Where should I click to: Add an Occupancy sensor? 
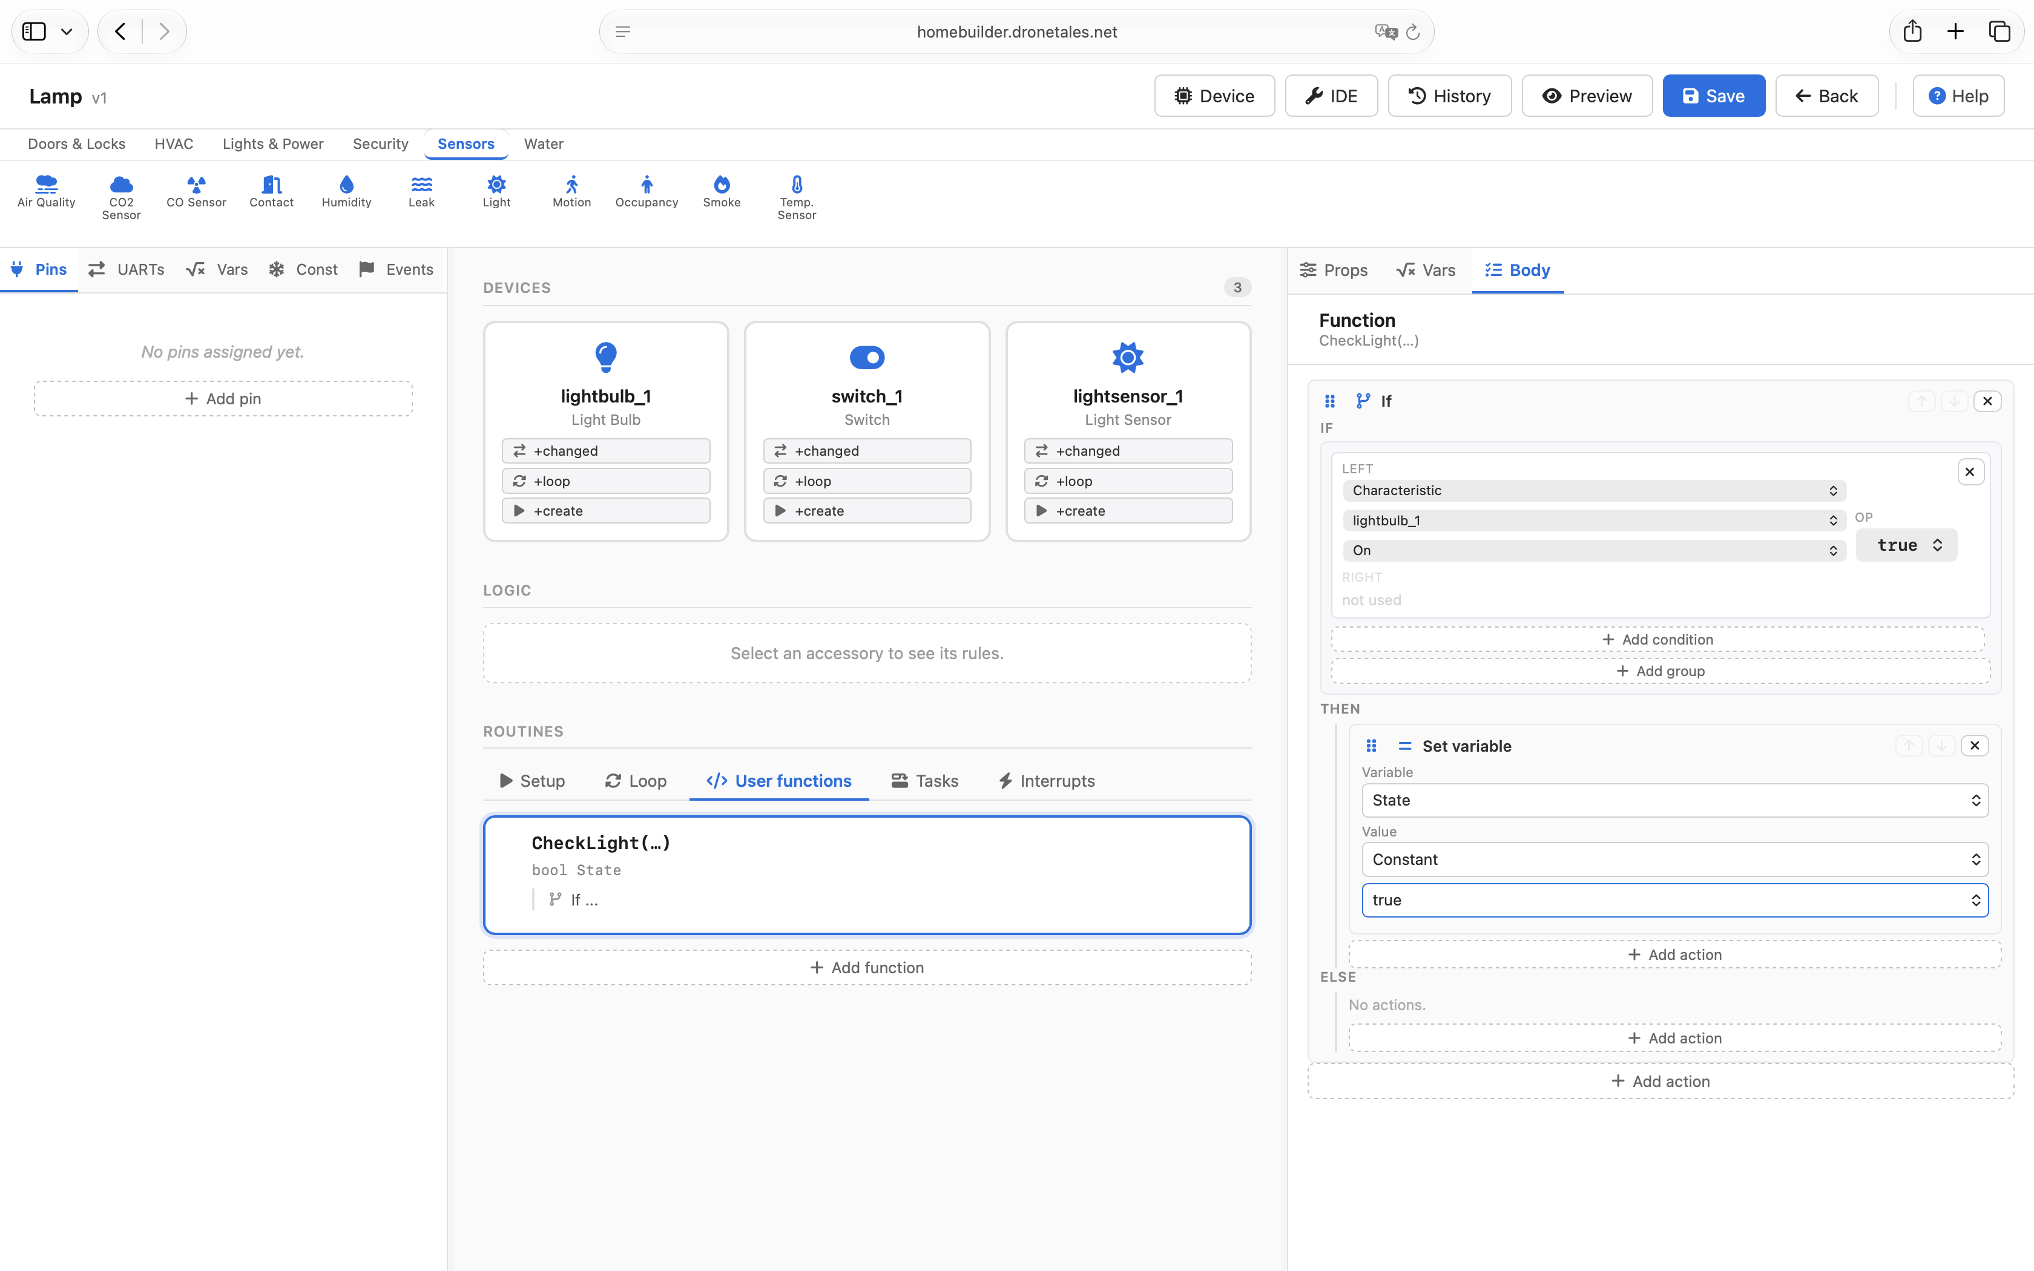[647, 192]
